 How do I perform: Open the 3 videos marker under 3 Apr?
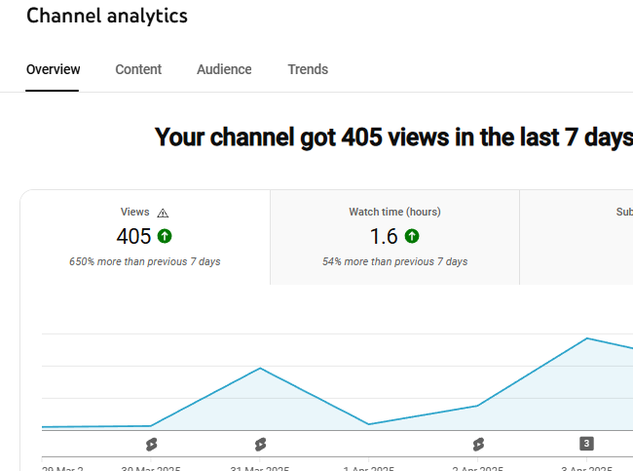586,444
